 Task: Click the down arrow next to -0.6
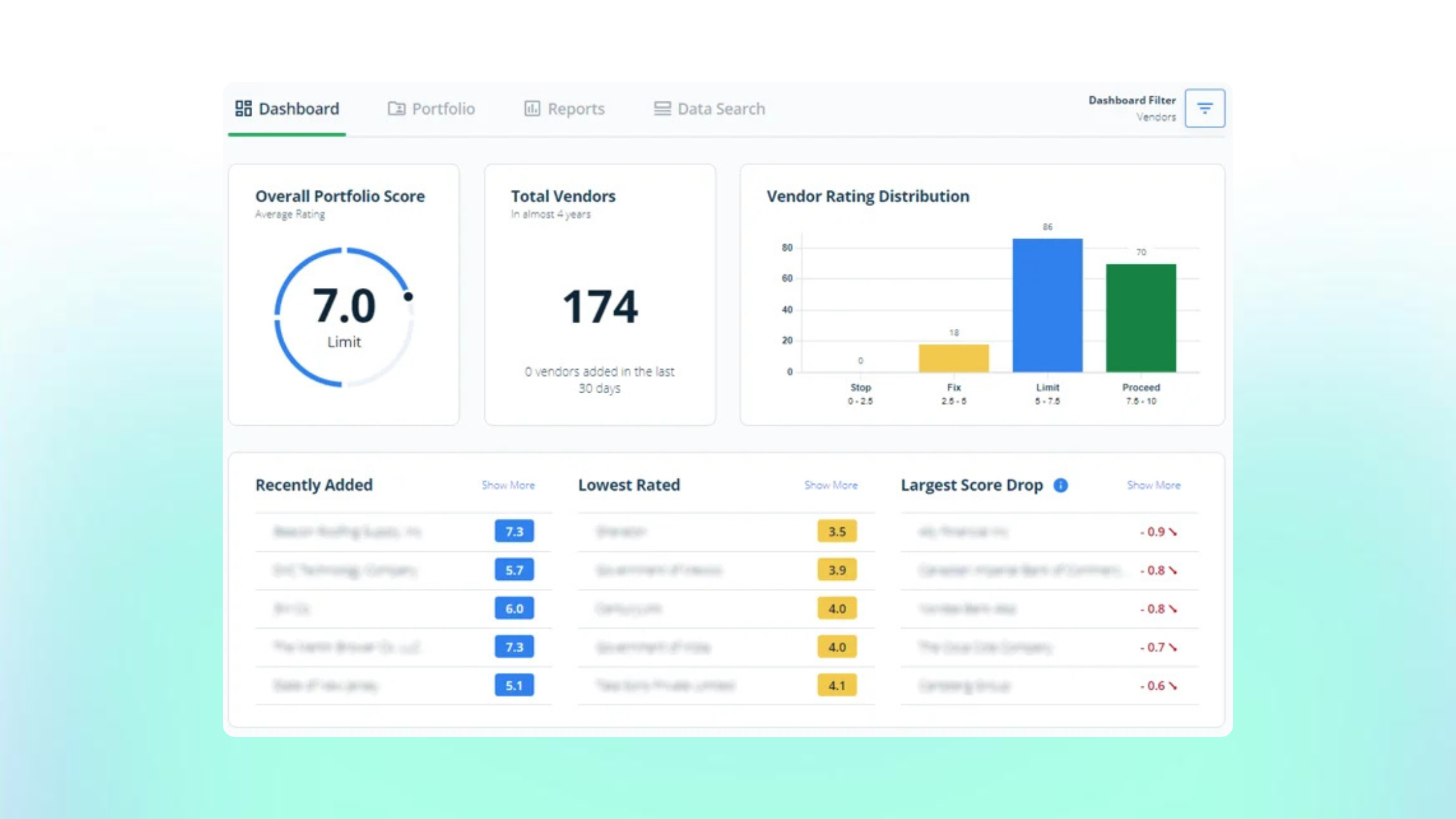(1173, 686)
